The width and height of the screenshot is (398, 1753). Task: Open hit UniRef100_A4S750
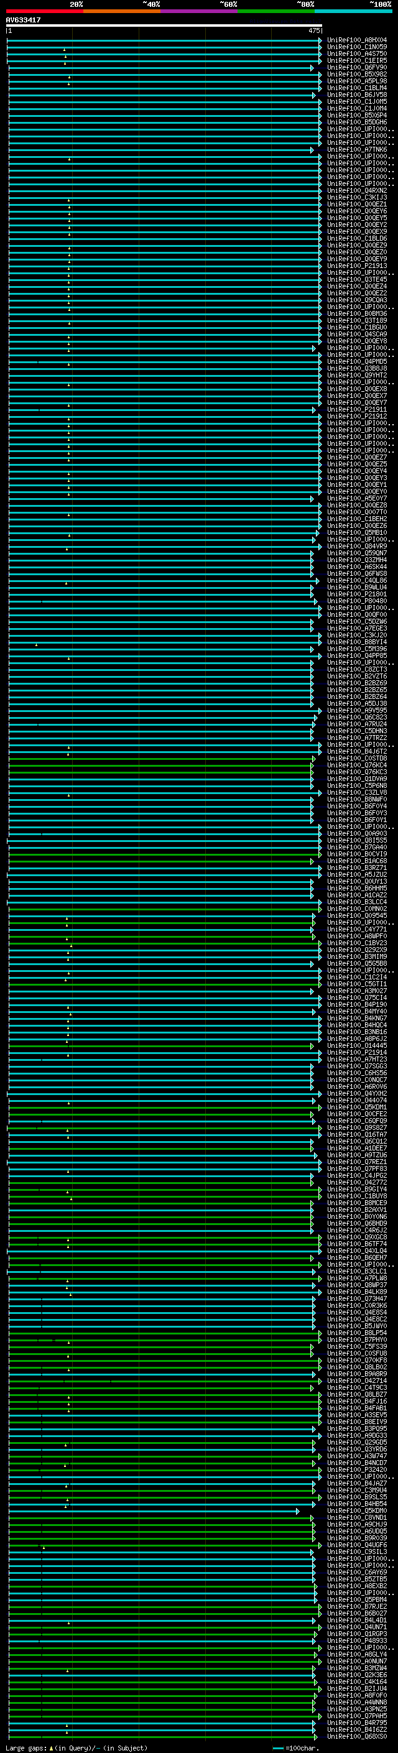[357, 53]
